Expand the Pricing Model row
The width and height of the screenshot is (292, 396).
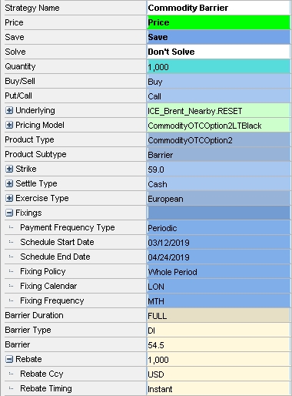pos(9,125)
